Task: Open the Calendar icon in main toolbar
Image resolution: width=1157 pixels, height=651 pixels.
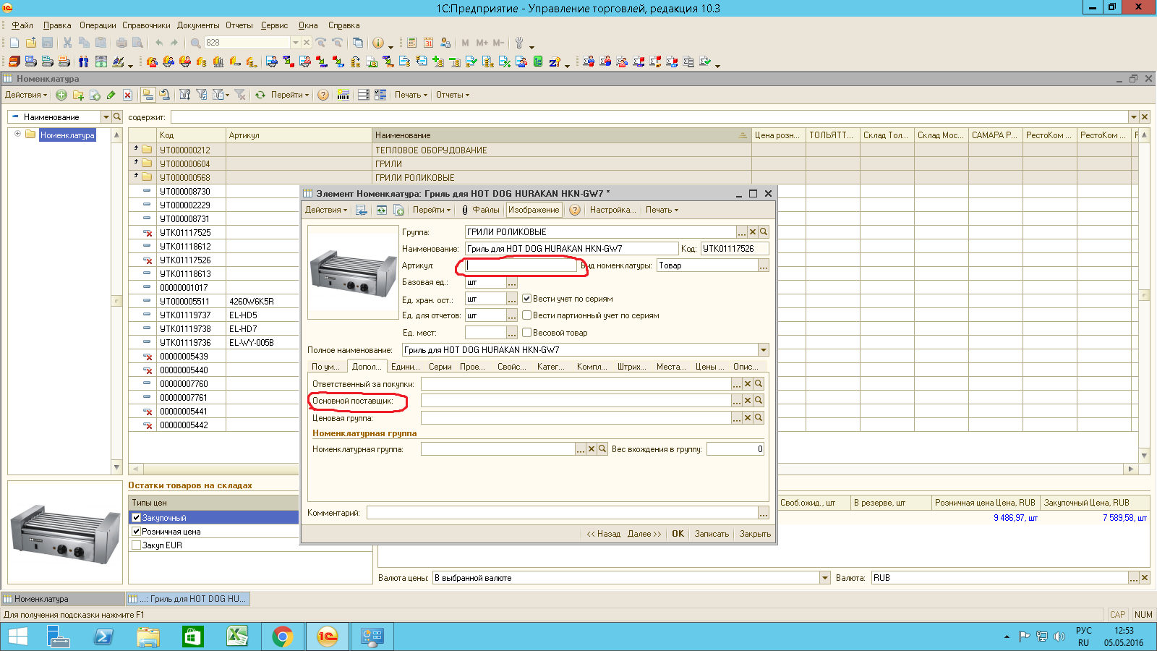Action: pos(428,43)
